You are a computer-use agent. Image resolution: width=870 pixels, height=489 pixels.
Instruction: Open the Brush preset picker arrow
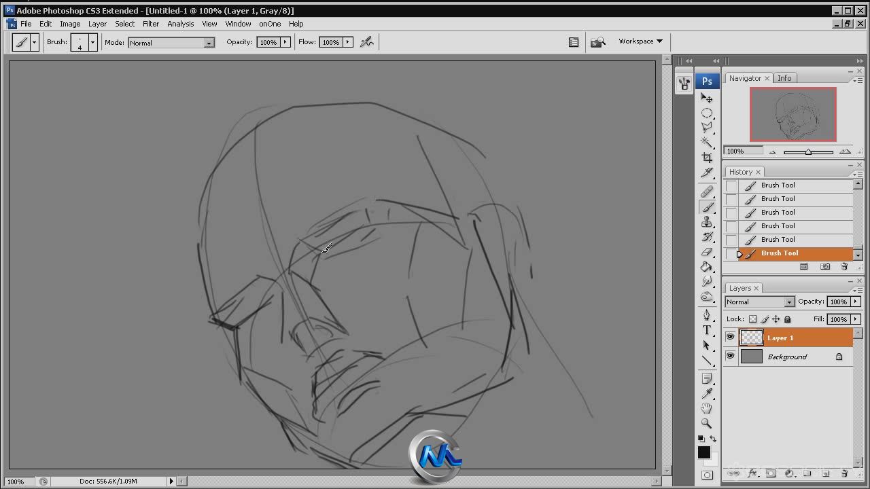click(93, 42)
